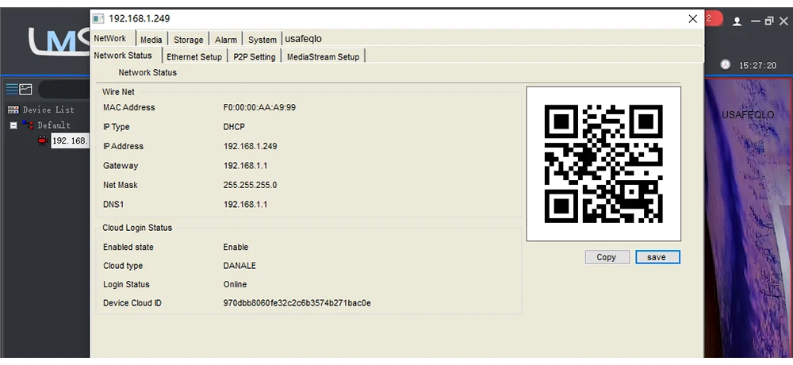Image resolution: width=793 pixels, height=365 pixels.
Task: Click the clock icon beside 15:27:20
Action: (726, 65)
